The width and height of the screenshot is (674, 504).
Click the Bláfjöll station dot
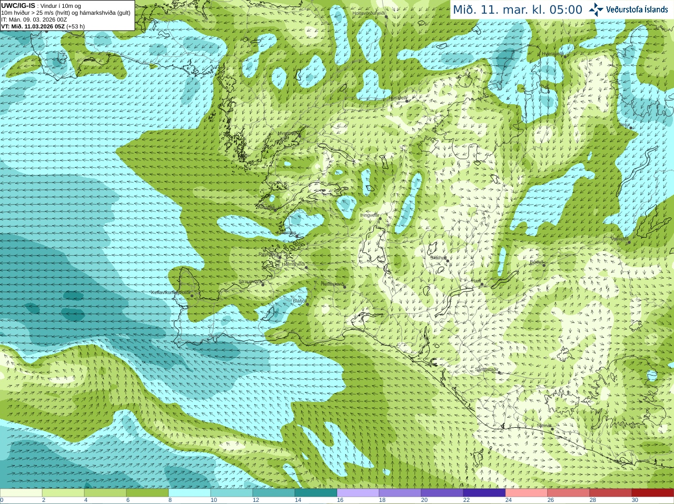[x=308, y=304]
